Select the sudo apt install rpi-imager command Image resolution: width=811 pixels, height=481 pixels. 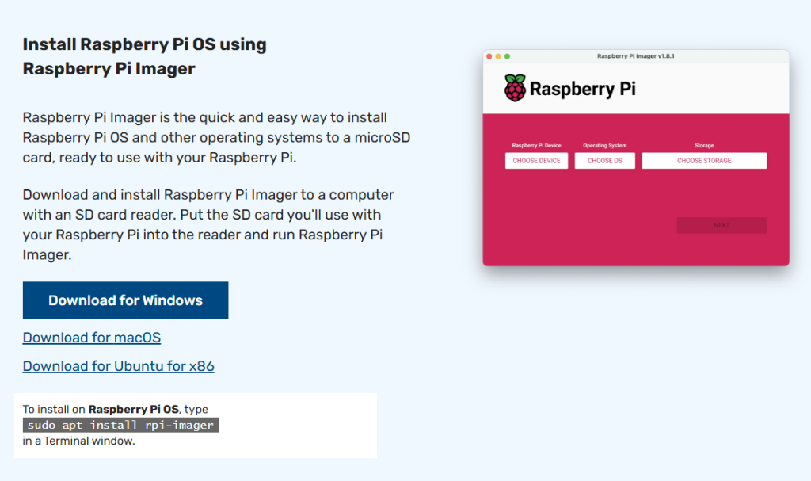pyautogui.click(x=121, y=425)
